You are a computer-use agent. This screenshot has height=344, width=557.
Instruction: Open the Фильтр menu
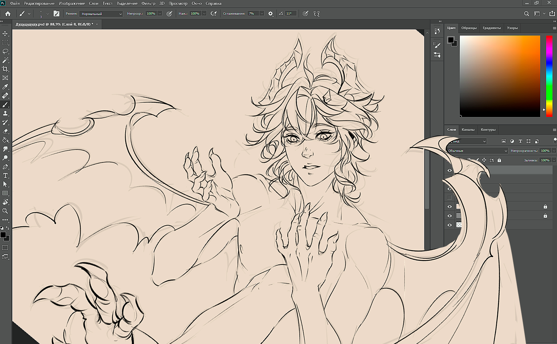[148, 3]
